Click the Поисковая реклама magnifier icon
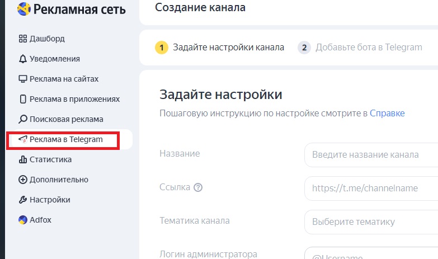The image size is (438, 259). click(23, 119)
